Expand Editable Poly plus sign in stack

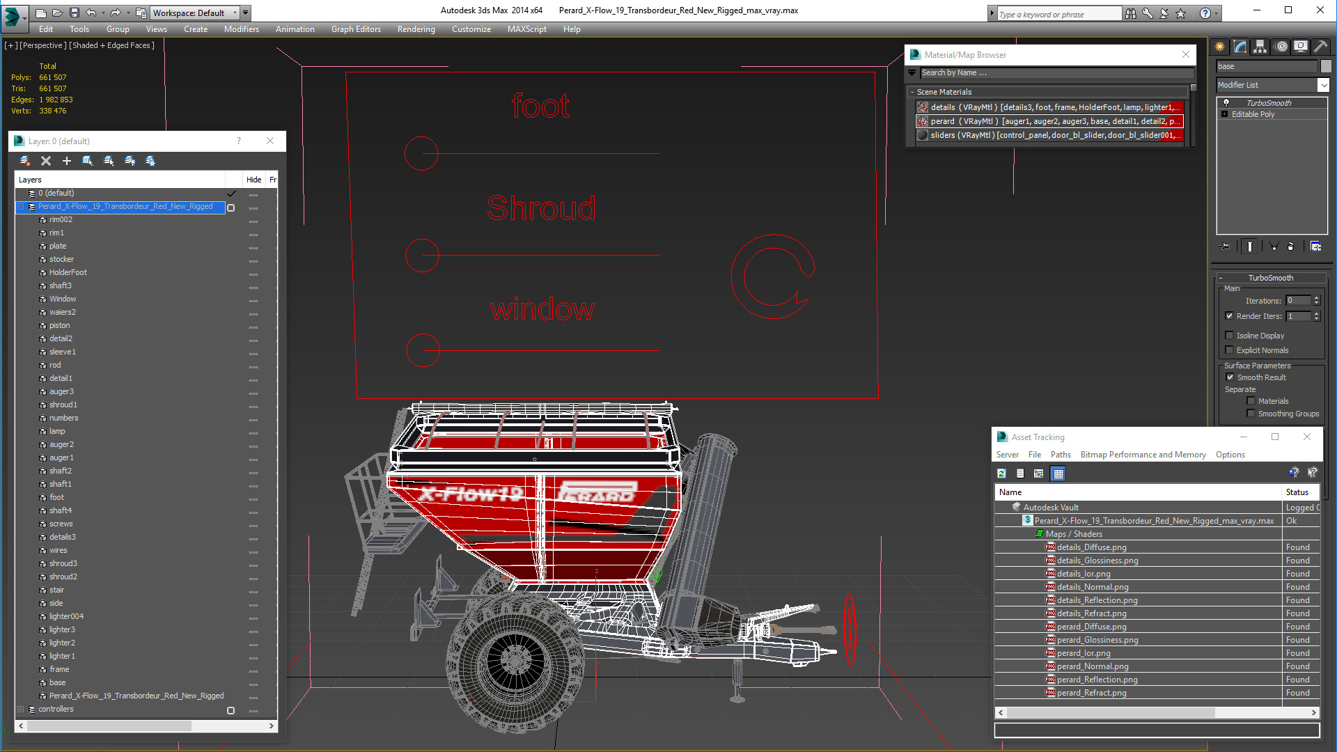(1225, 114)
